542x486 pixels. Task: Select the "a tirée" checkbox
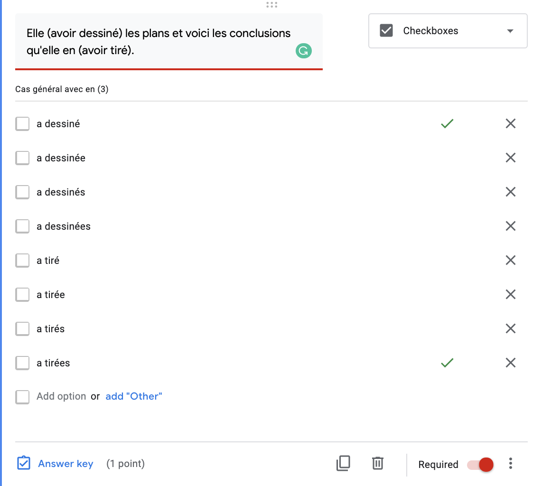tap(22, 295)
